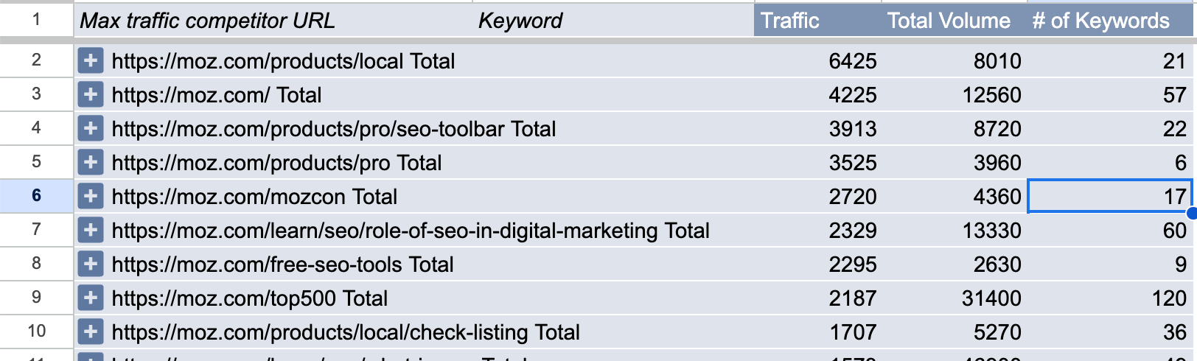The image size is (1197, 361).
Task: Expand the products/pro Total group
Action: pyautogui.click(x=91, y=162)
